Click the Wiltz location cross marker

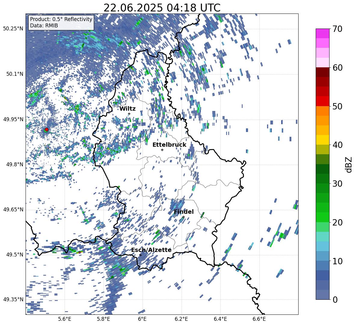129,114
